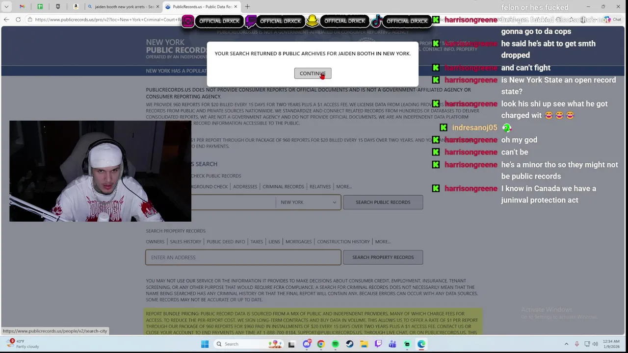Close the PublicRecords.us tab
The width and height of the screenshot is (628, 353).
click(235, 6)
